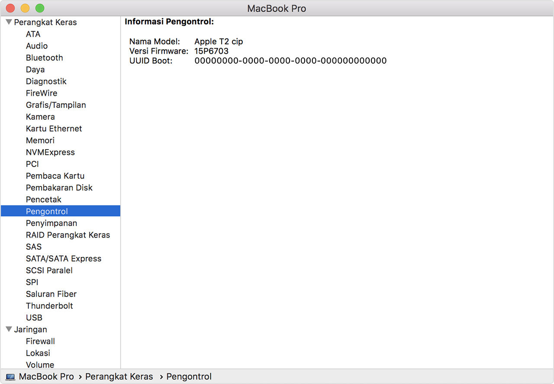Viewport: 554px width, 384px height.
Task: Select the highlighted Pengontrol item
Action: tap(47, 212)
